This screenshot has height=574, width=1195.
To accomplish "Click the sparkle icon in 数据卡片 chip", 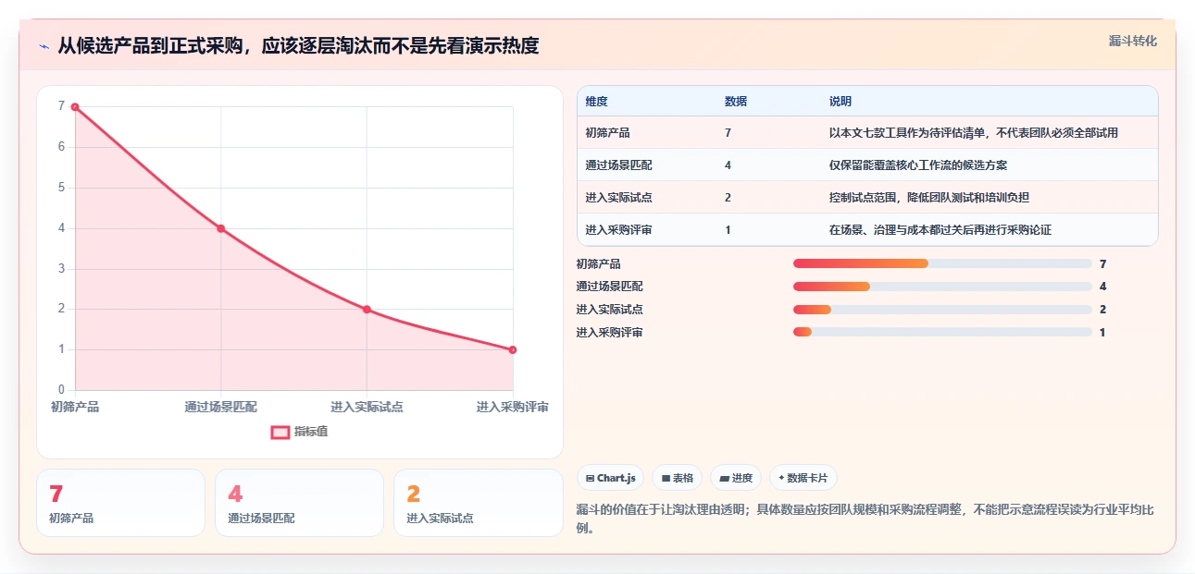I will [781, 479].
